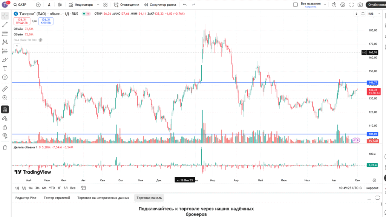This screenshot has height=217, width=386.
Task: Open the Тестер стратегий tab
Action: [x=57, y=198]
